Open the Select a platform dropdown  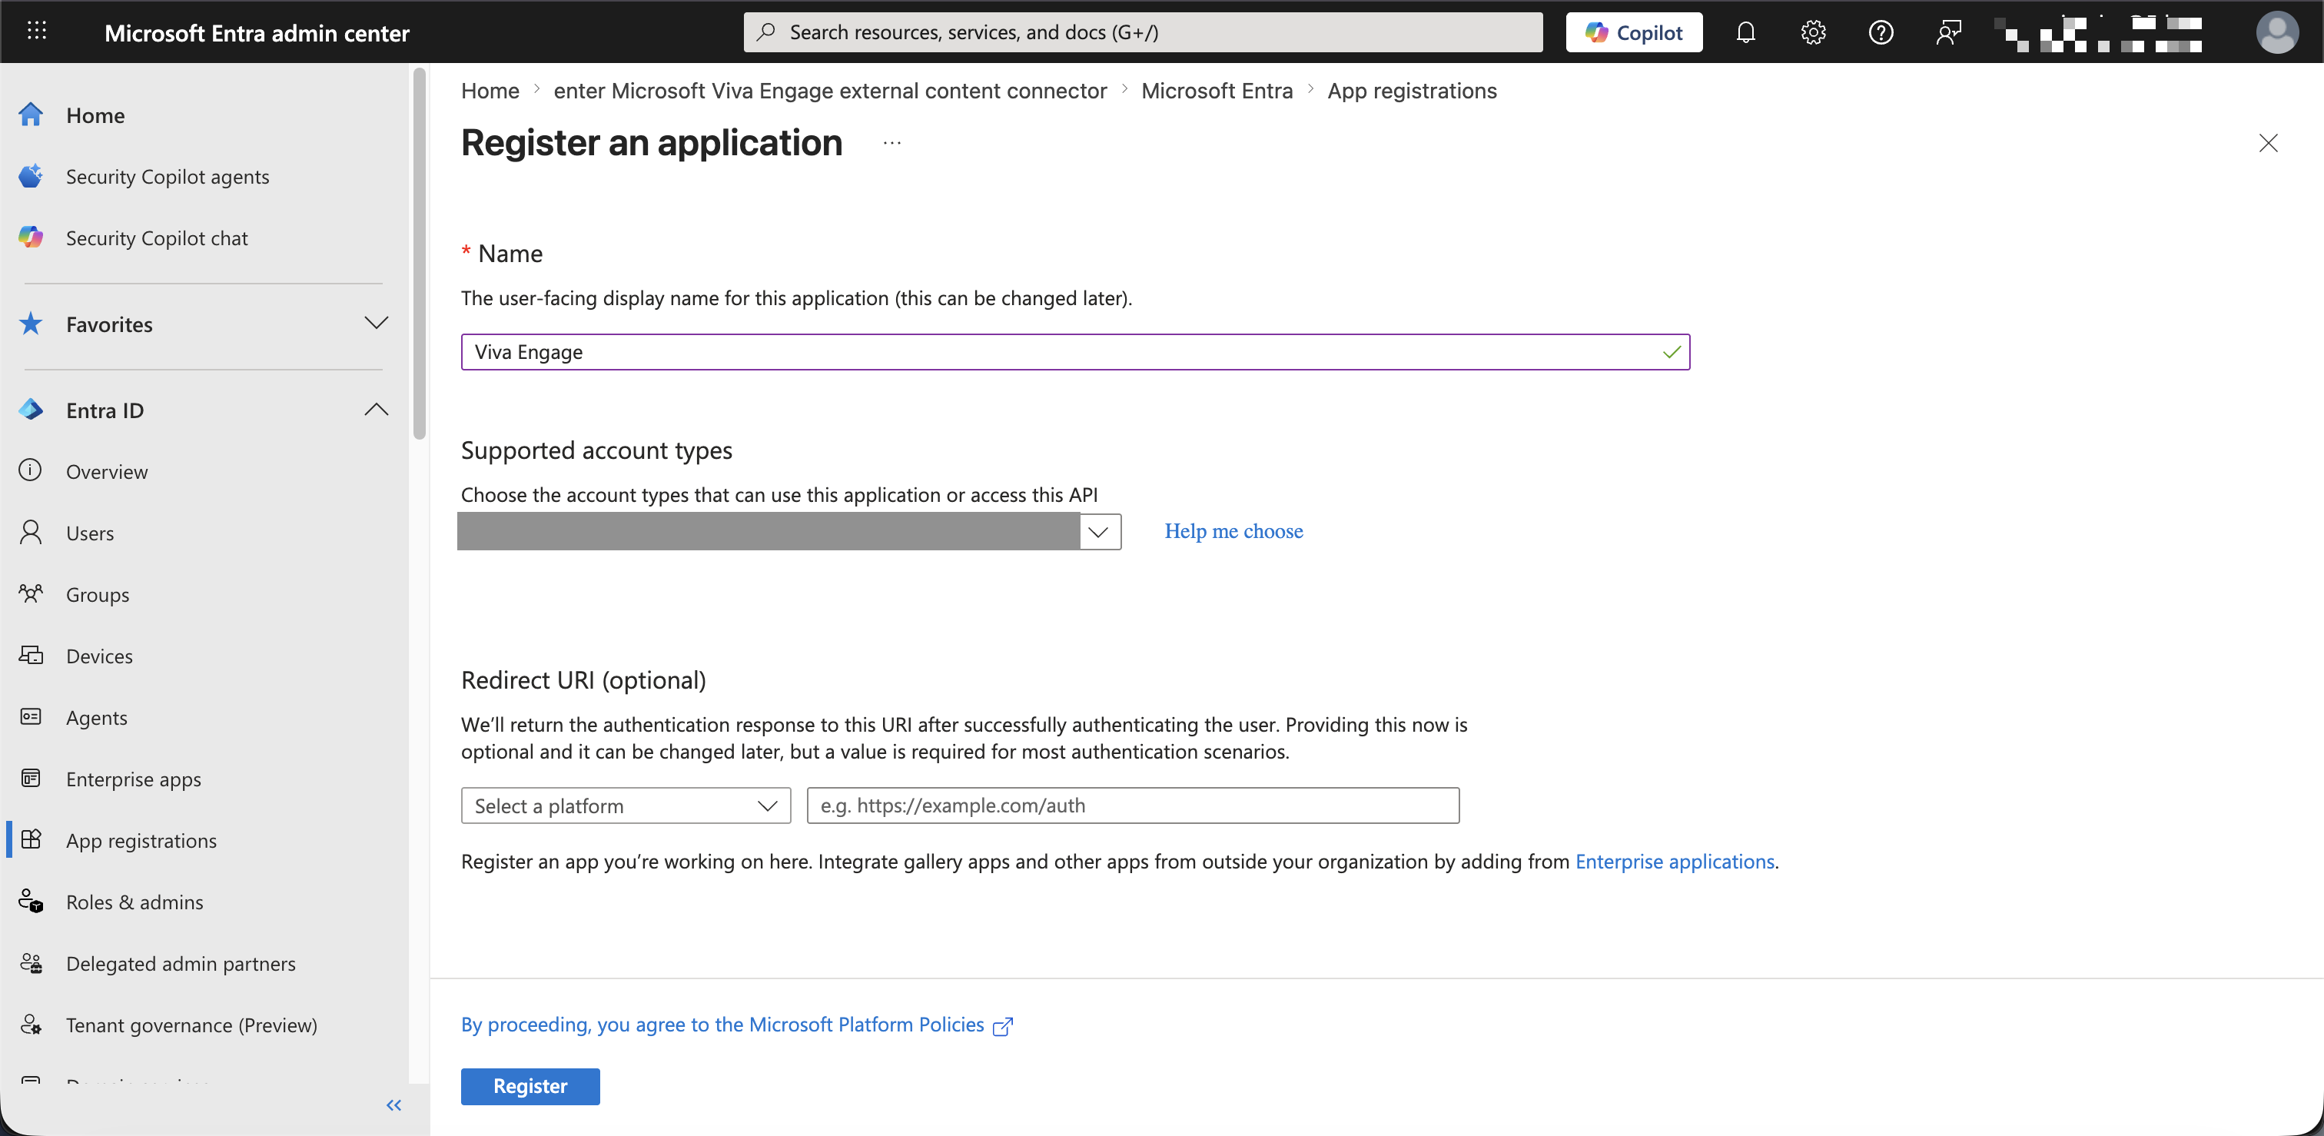click(626, 805)
